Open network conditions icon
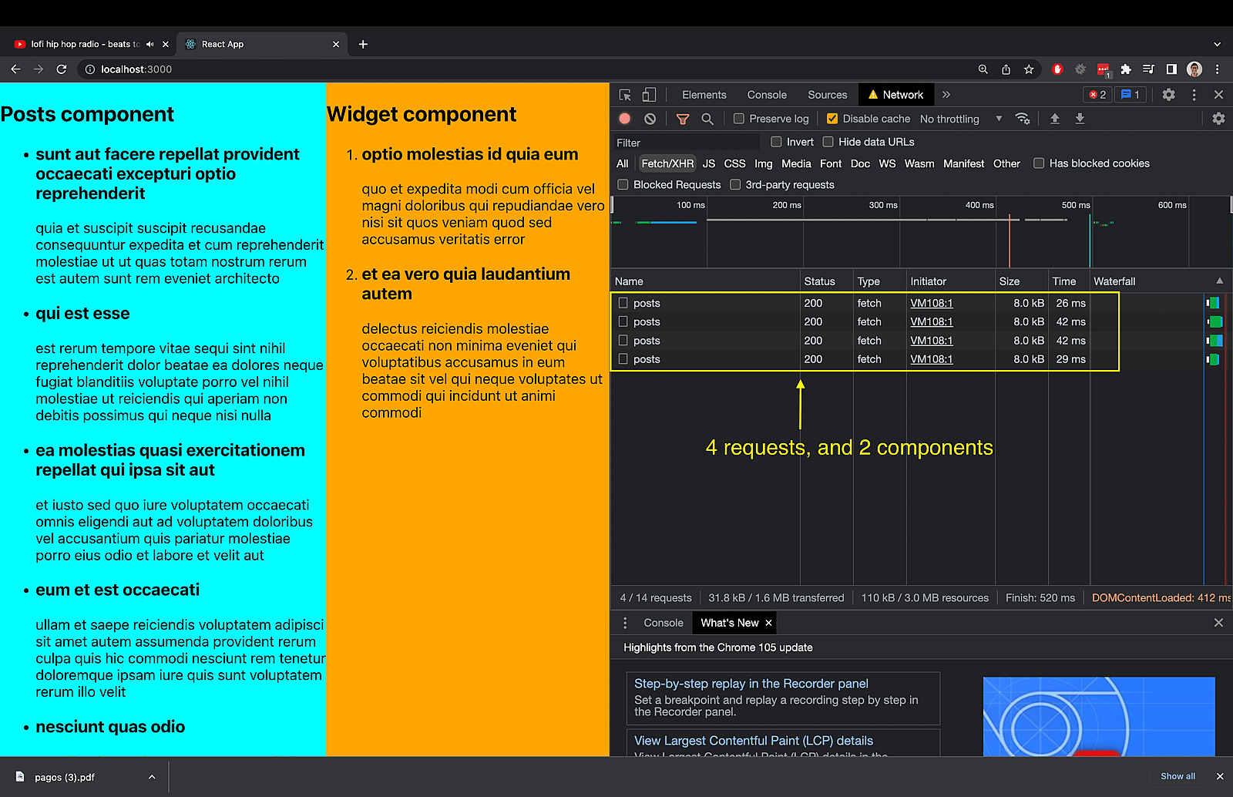This screenshot has width=1233, height=797. 1023,118
